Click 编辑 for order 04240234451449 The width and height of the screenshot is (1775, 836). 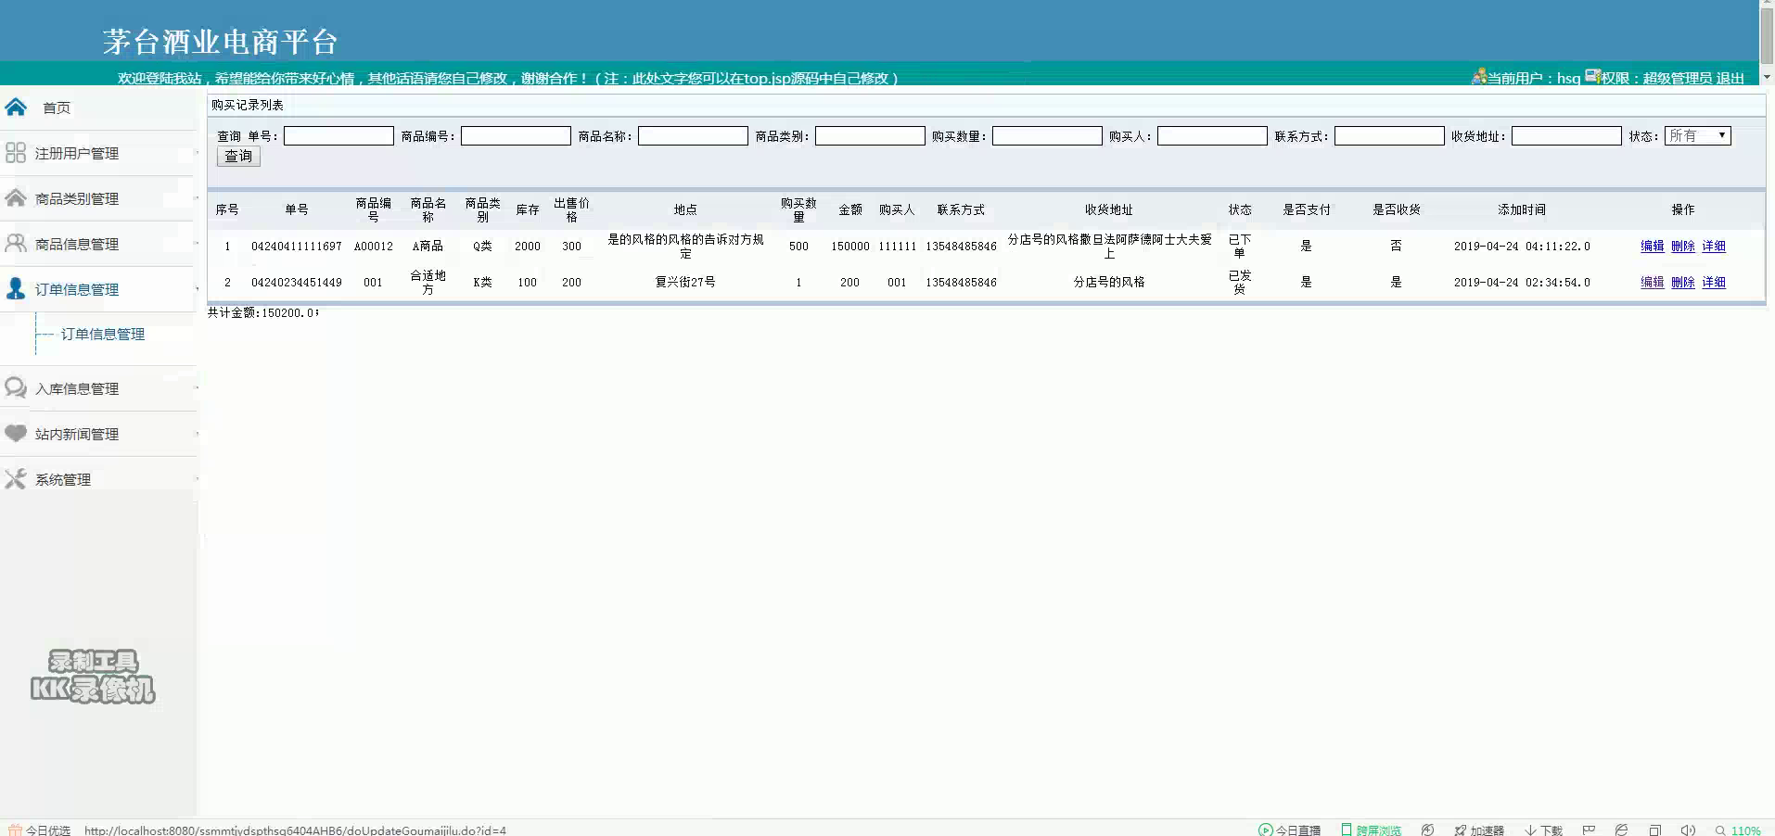[x=1652, y=282]
